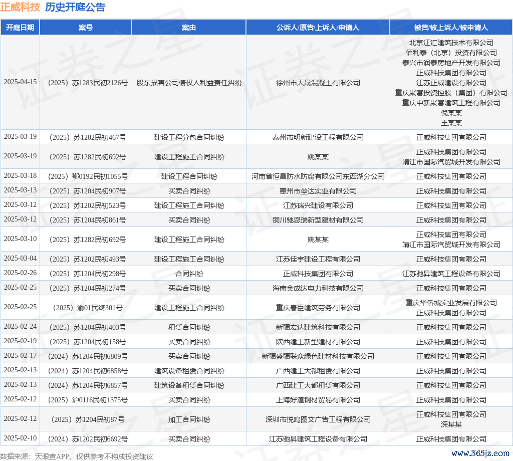Click case number (2024)苏1204民初6857号
This screenshot has height=461, width=513.
tap(88, 385)
